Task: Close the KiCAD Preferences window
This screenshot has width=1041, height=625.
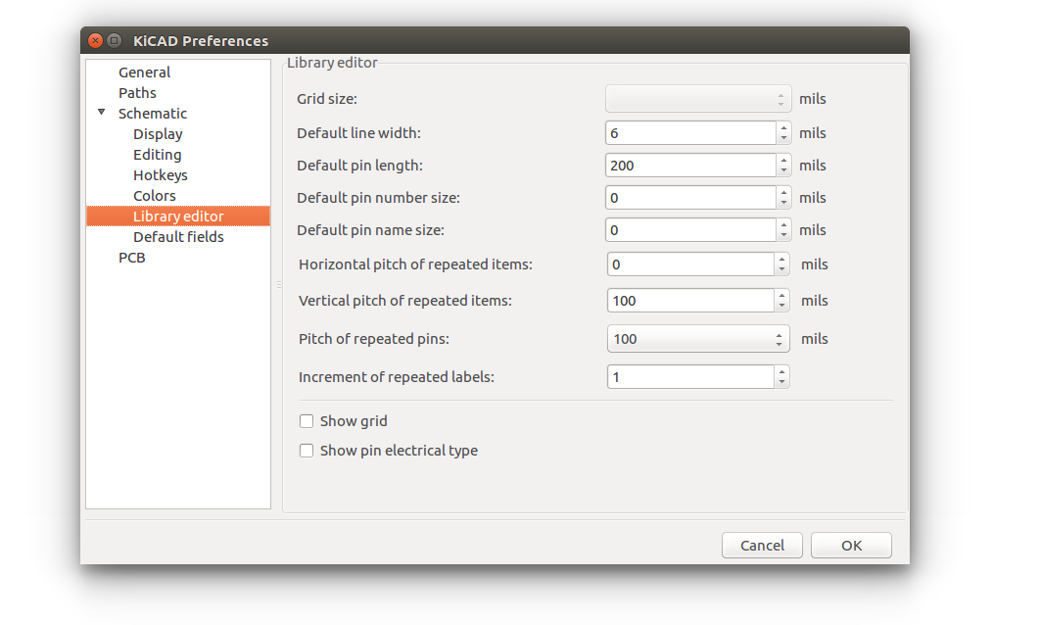Action: 95,41
